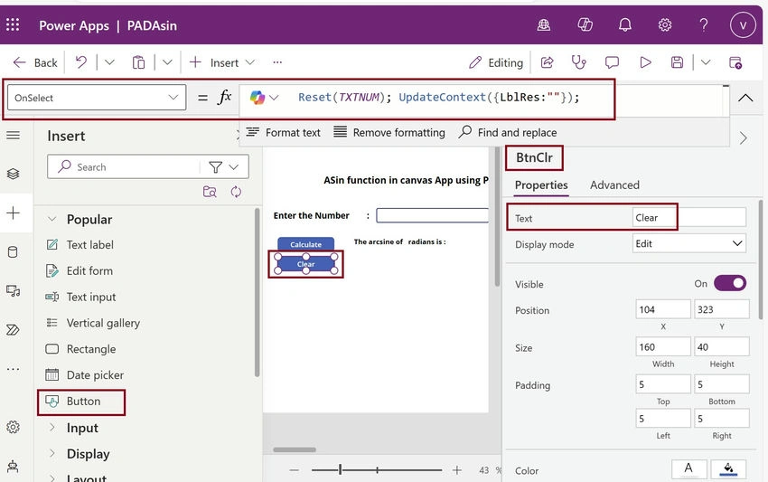The width and height of the screenshot is (768, 482).
Task: Click the get more components icon
Action: 210,192
